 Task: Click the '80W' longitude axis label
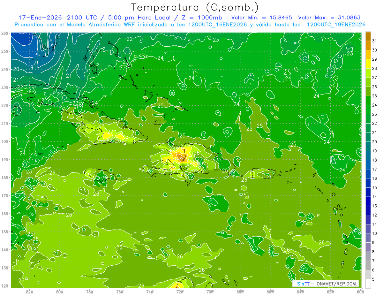[x=60, y=292]
